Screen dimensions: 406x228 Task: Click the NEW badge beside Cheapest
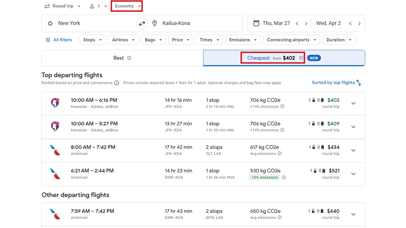point(314,58)
